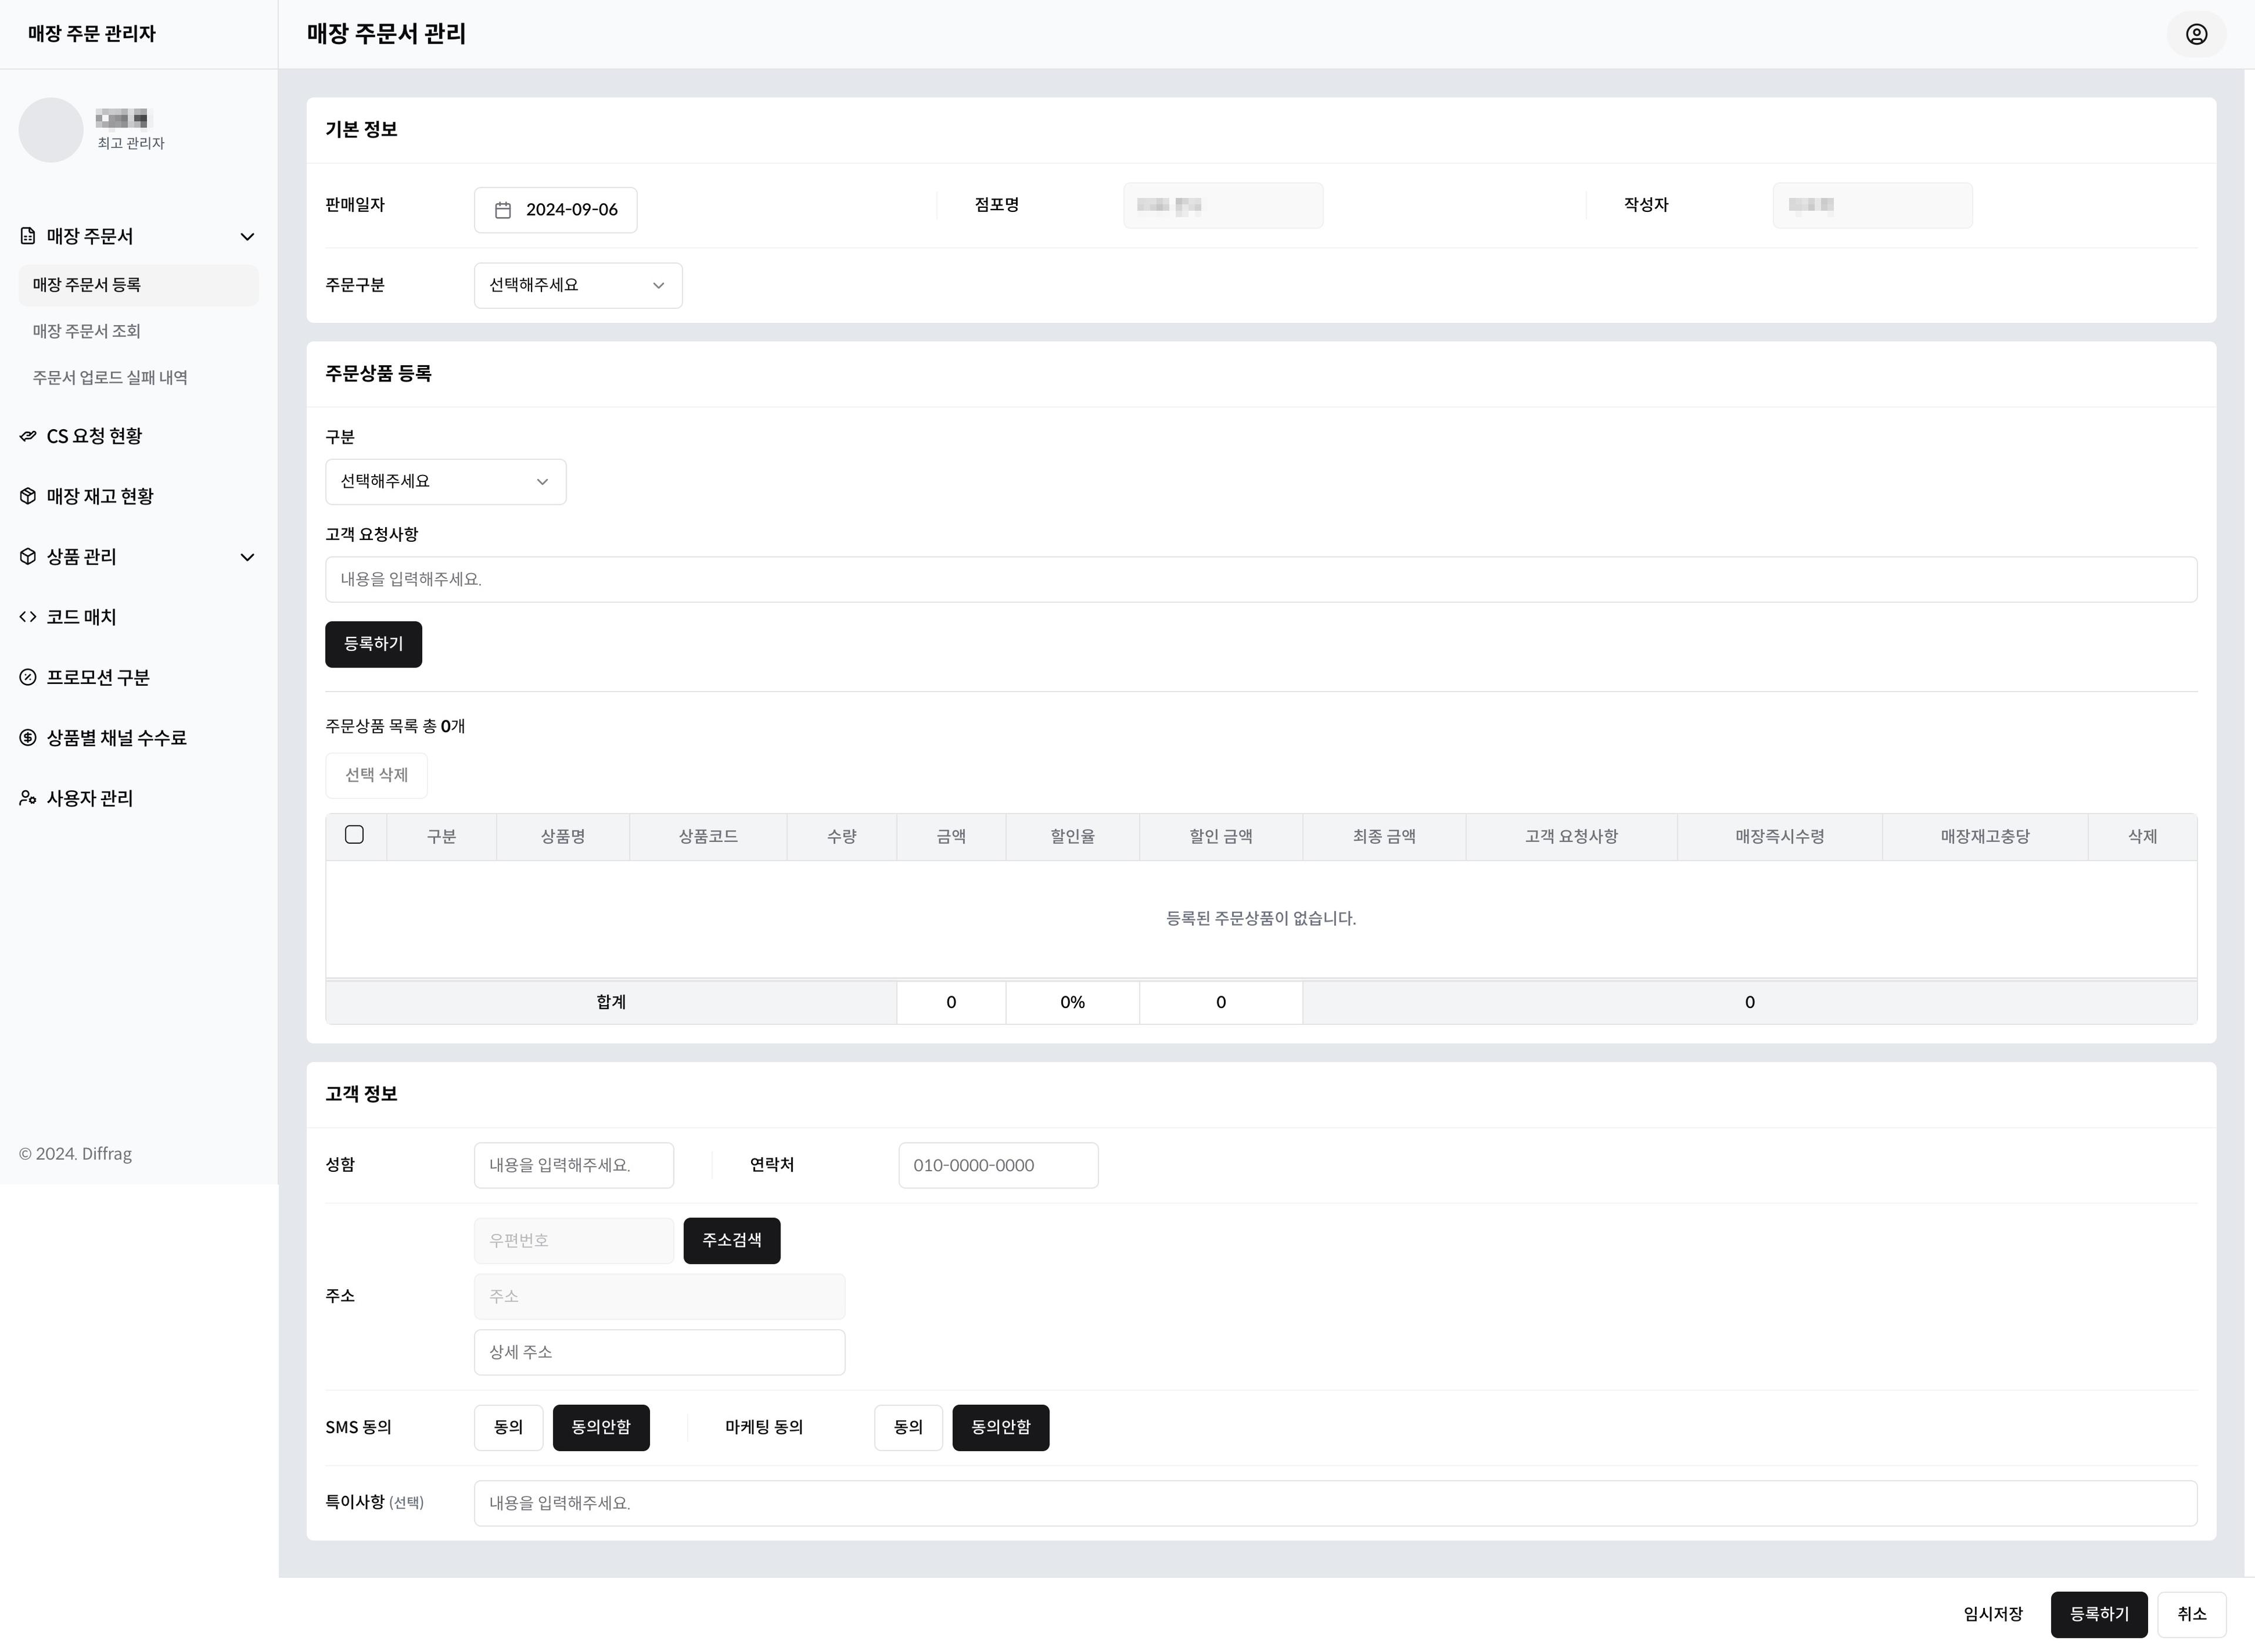Open the calendar icon in 판매일자 field
Image resolution: width=2255 pixels, height=1652 pixels.
503,210
